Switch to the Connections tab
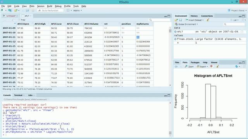 (207, 16)
